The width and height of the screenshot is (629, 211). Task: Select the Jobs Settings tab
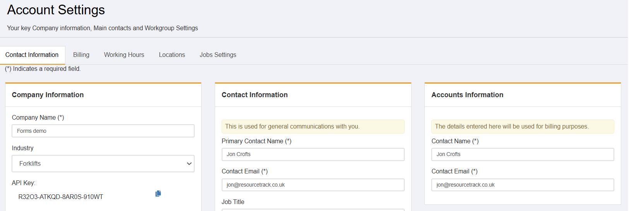[218, 55]
